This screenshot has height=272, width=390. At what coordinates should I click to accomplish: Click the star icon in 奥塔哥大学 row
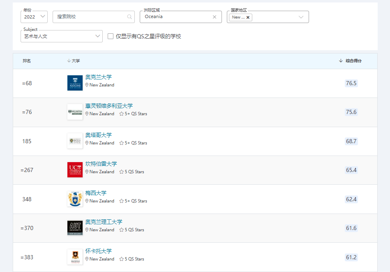(121, 143)
